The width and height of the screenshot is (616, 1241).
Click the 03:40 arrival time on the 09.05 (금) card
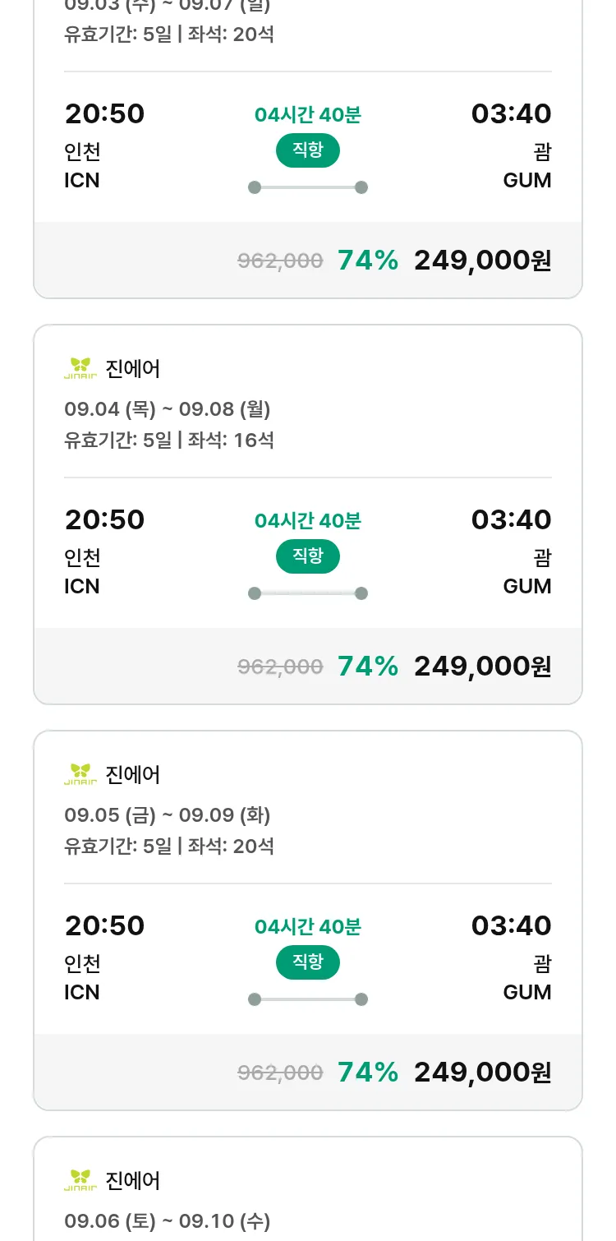coord(511,926)
